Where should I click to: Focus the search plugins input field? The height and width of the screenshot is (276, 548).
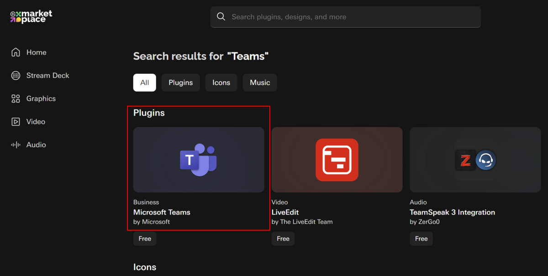tap(346, 17)
